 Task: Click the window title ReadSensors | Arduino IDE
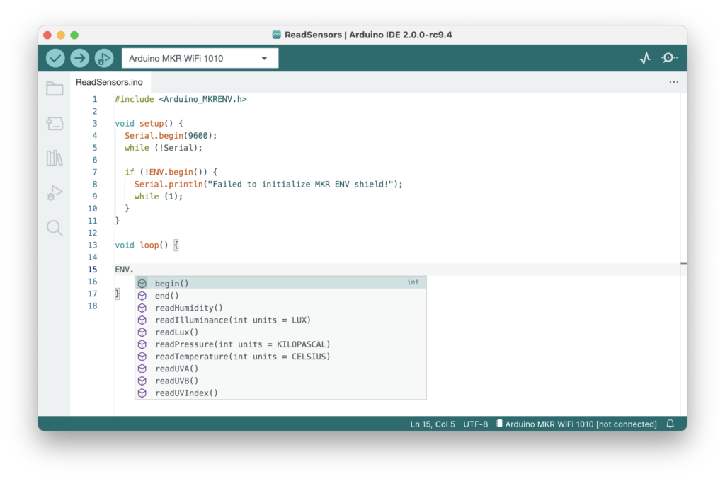368,35
